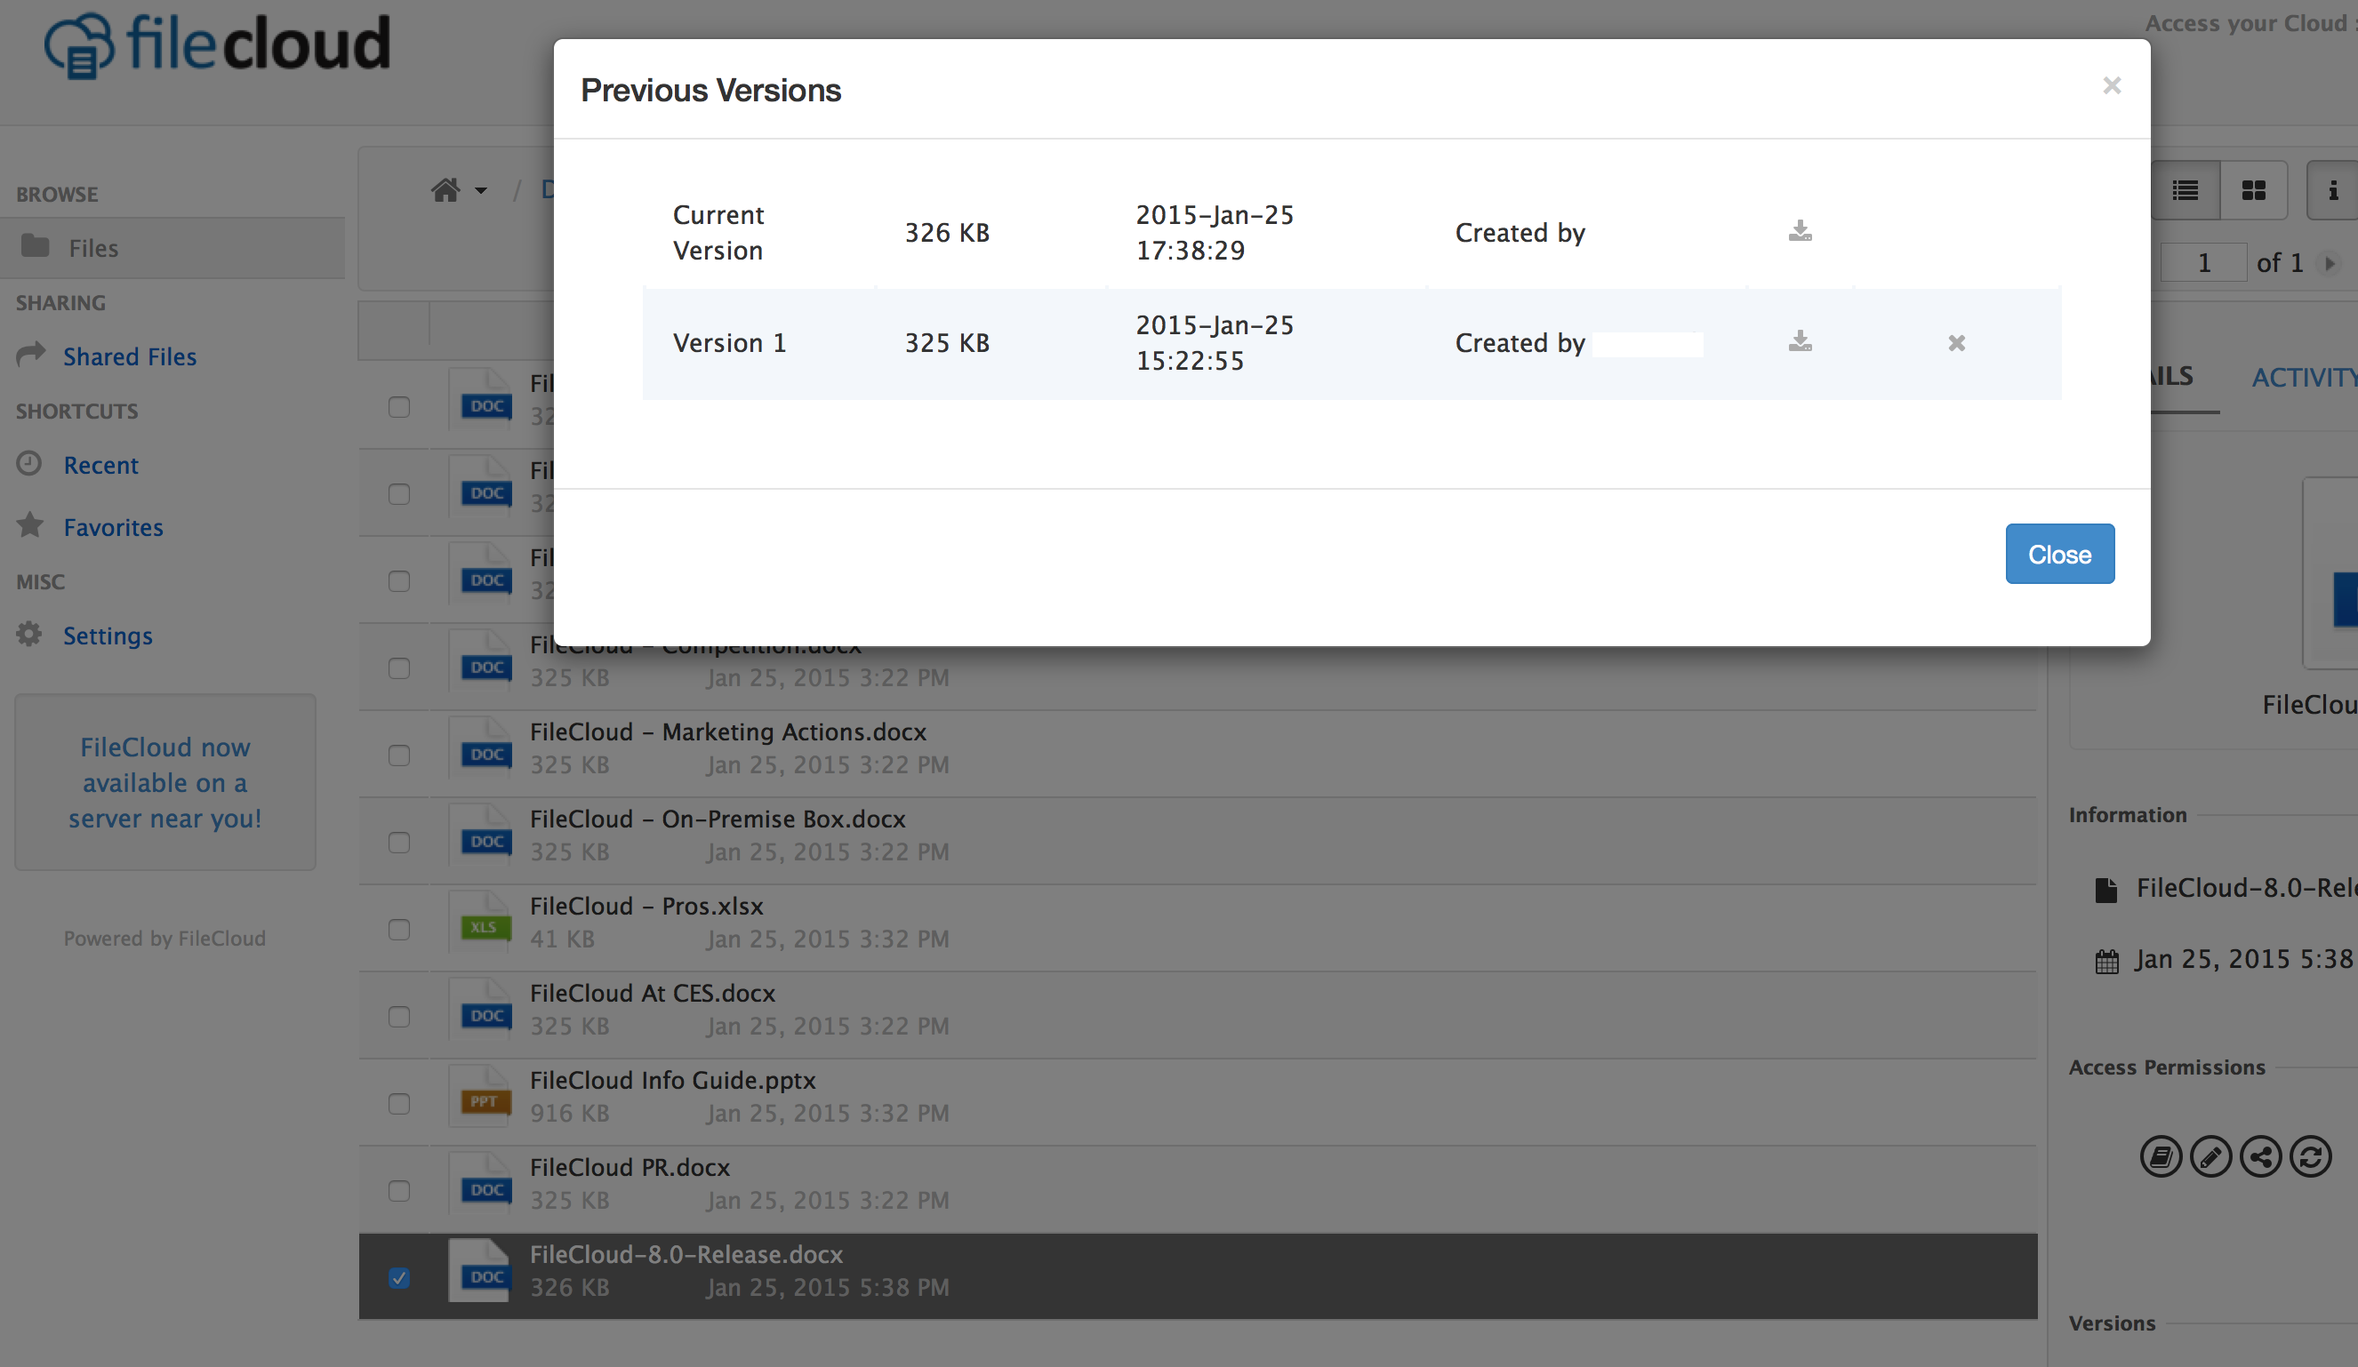This screenshot has width=2358, height=1367.
Task: Go to next page arrow
Action: click(2330, 264)
